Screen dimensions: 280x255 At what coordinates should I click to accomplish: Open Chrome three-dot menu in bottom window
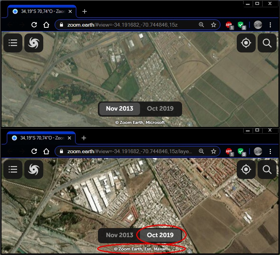(271, 152)
